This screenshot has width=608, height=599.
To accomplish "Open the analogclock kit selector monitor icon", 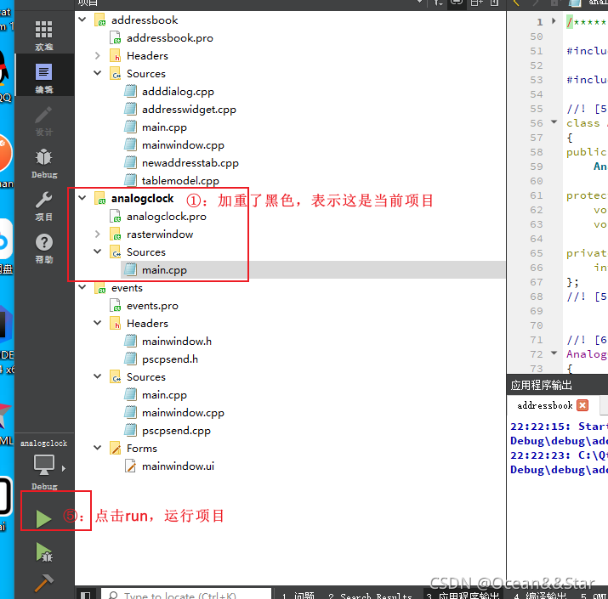I will [x=44, y=465].
